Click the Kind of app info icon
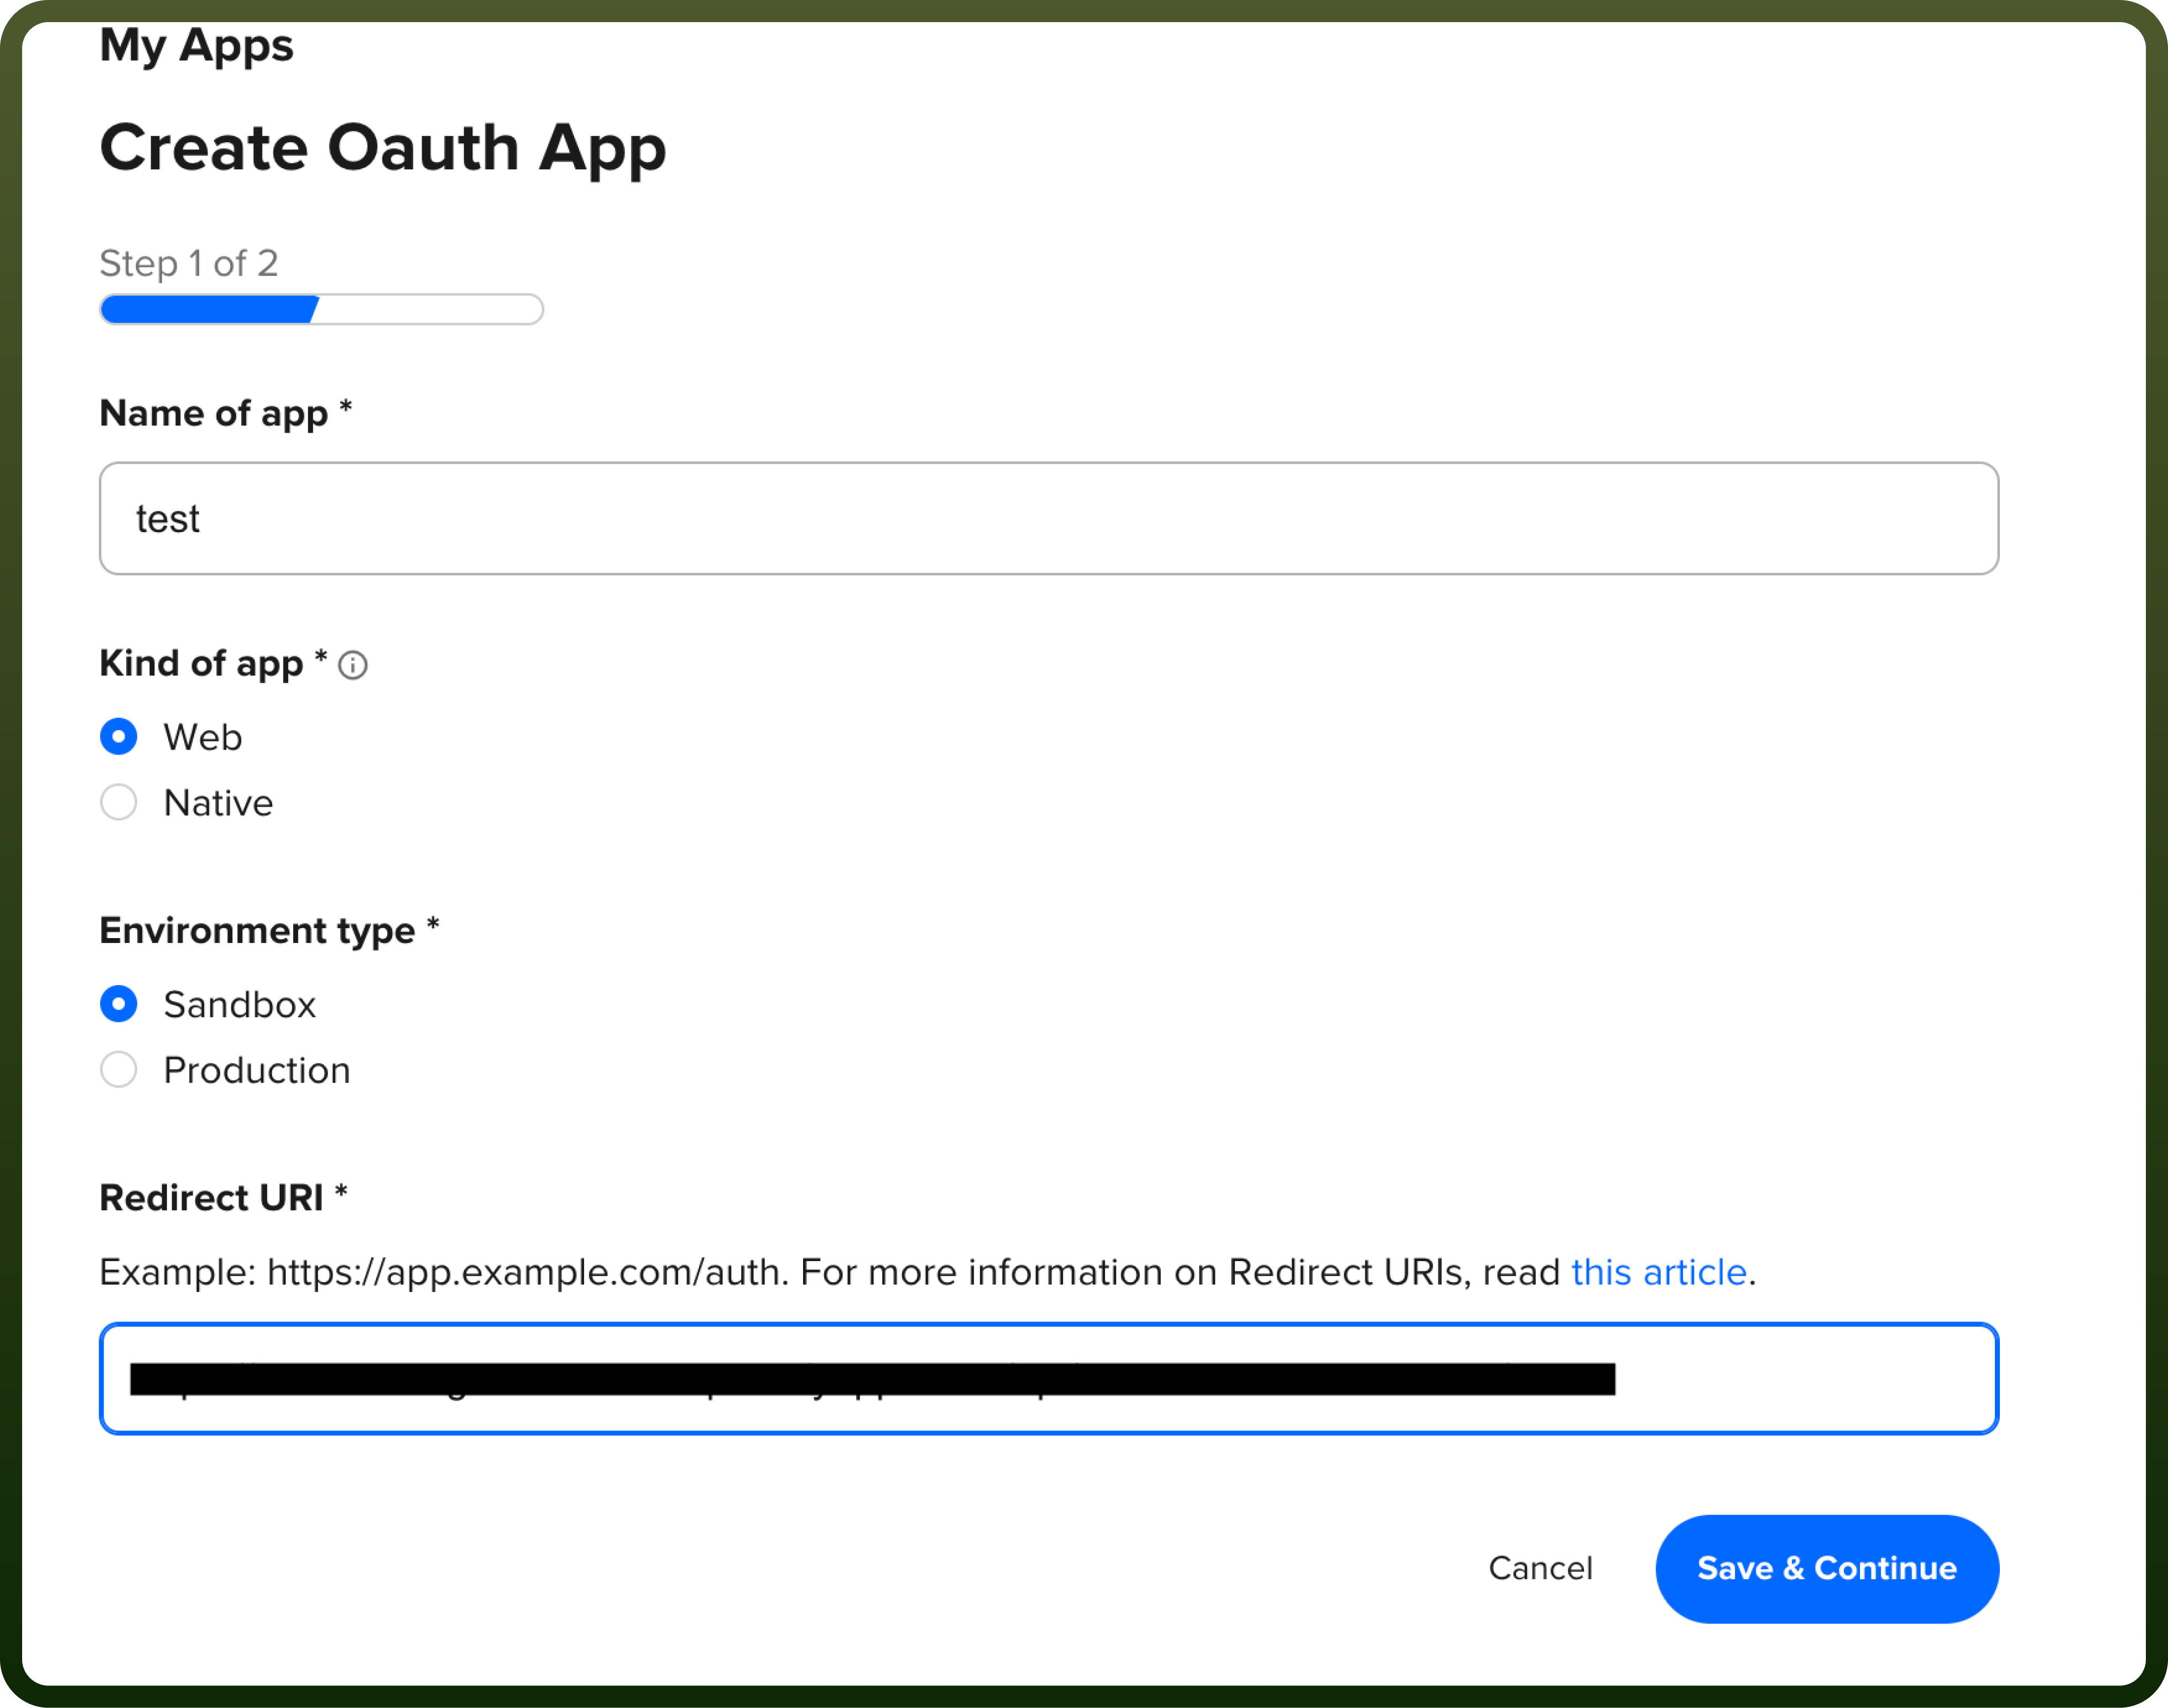2168x1708 pixels. [x=352, y=665]
